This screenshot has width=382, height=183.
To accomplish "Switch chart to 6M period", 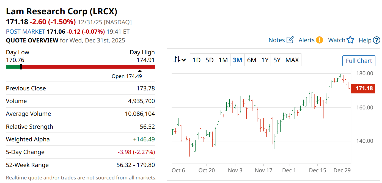I will point(252,60).
